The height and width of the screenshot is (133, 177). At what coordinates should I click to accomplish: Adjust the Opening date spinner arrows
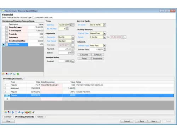(x=70, y=25)
